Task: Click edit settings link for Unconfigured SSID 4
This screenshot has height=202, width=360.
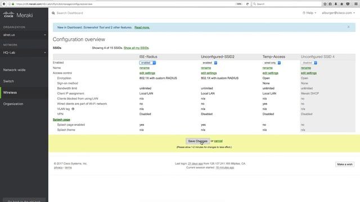Action: tap(309, 73)
